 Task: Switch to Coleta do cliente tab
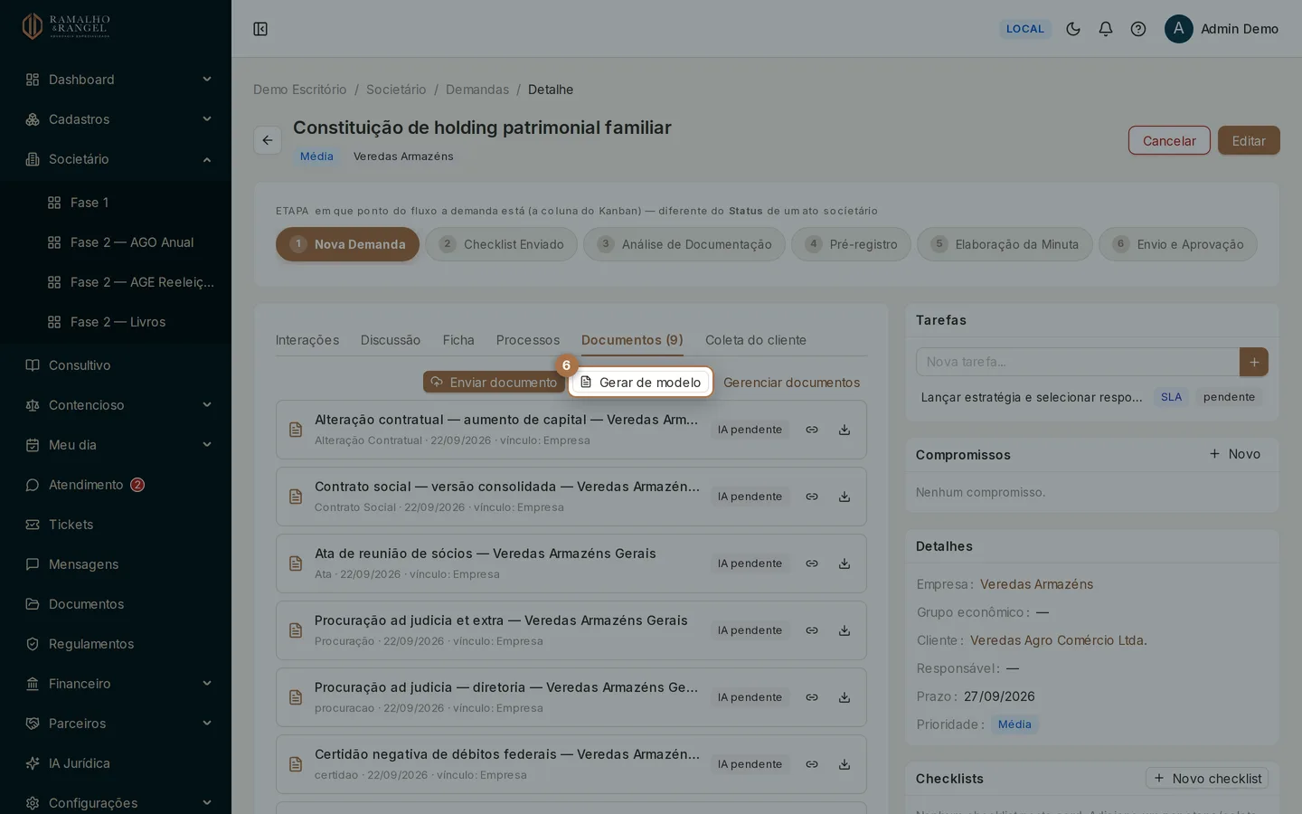pos(756,340)
